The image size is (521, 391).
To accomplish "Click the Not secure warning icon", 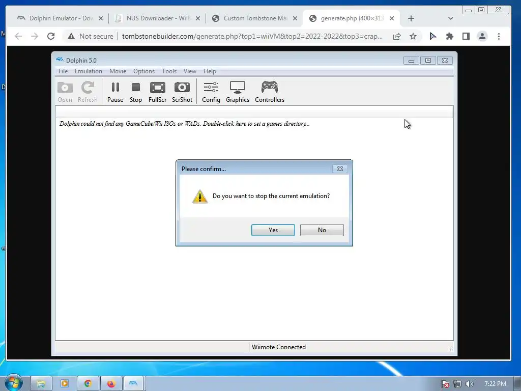I will (x=71, y=36).
